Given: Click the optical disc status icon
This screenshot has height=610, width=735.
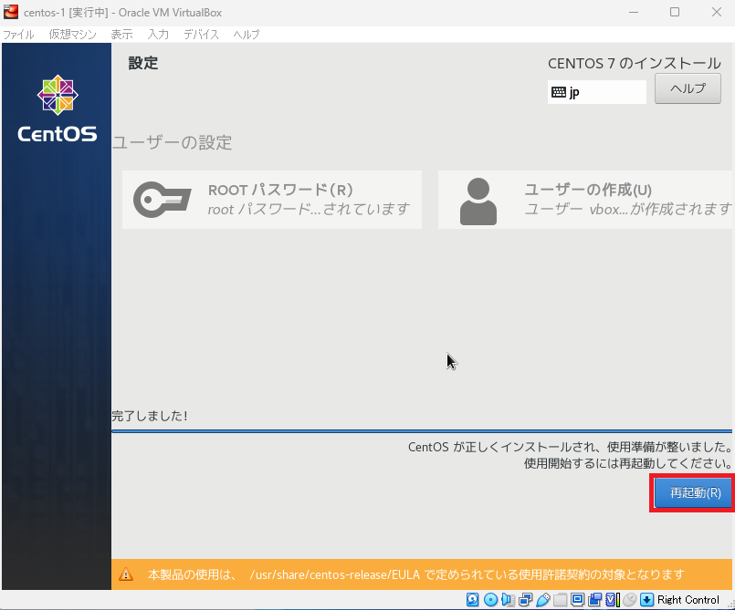Looking at the screenshot, I should 491,600.
